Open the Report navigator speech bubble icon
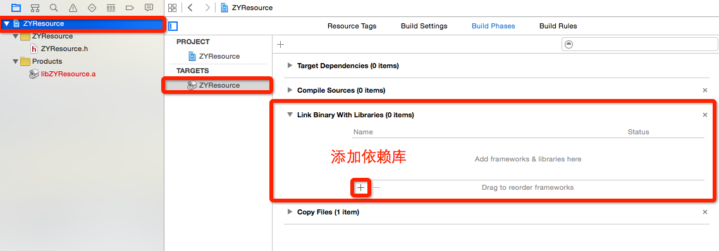 point(149,8)
